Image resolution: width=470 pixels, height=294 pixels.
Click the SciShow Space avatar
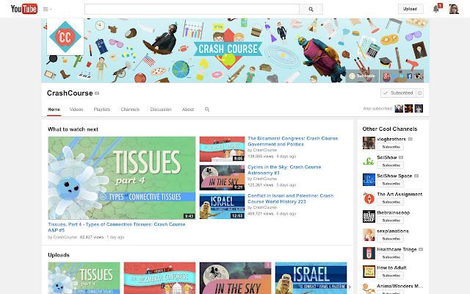pyautogui.click(x=369, y=179)
